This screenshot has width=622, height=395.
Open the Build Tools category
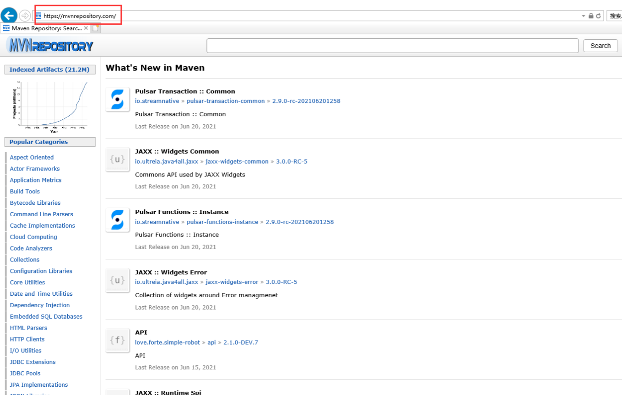click(25, 192)
